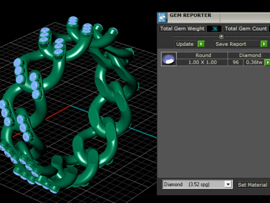The width and height of the screenshot is (270, 203).
Task: Click the 0.36tw weight cell
Action: [254, 62]
